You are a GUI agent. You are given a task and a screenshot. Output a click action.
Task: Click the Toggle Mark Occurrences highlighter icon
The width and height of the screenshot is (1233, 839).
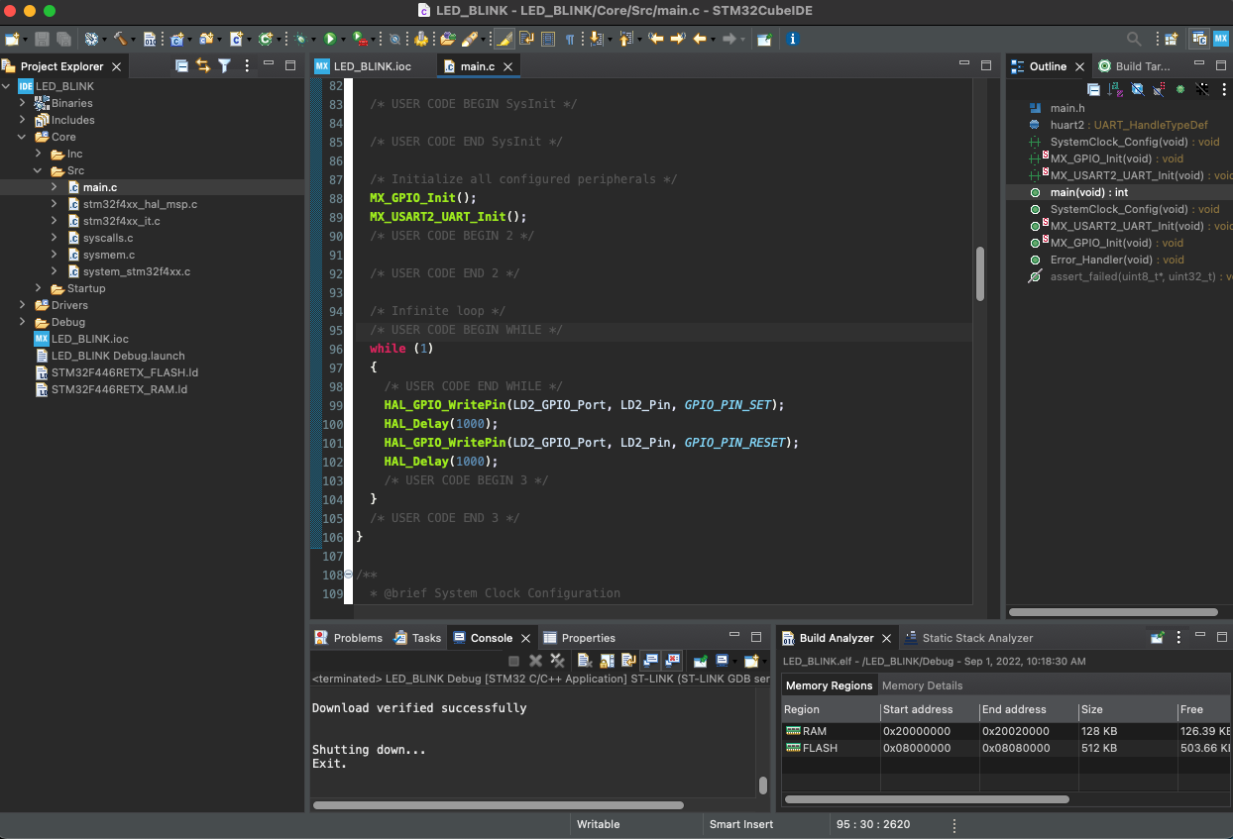(504, 39)
